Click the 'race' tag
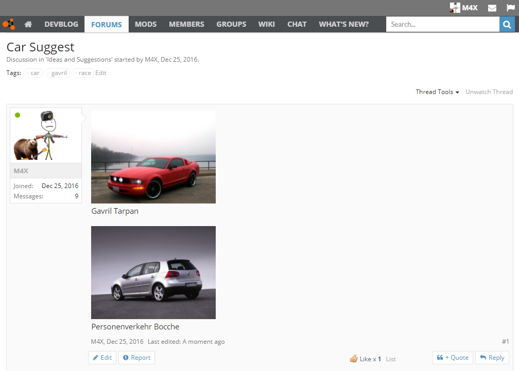 pos(83,73)
